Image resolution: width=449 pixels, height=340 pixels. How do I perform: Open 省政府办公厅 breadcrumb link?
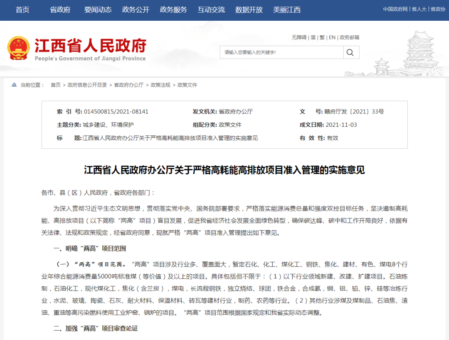pos(128,85)
